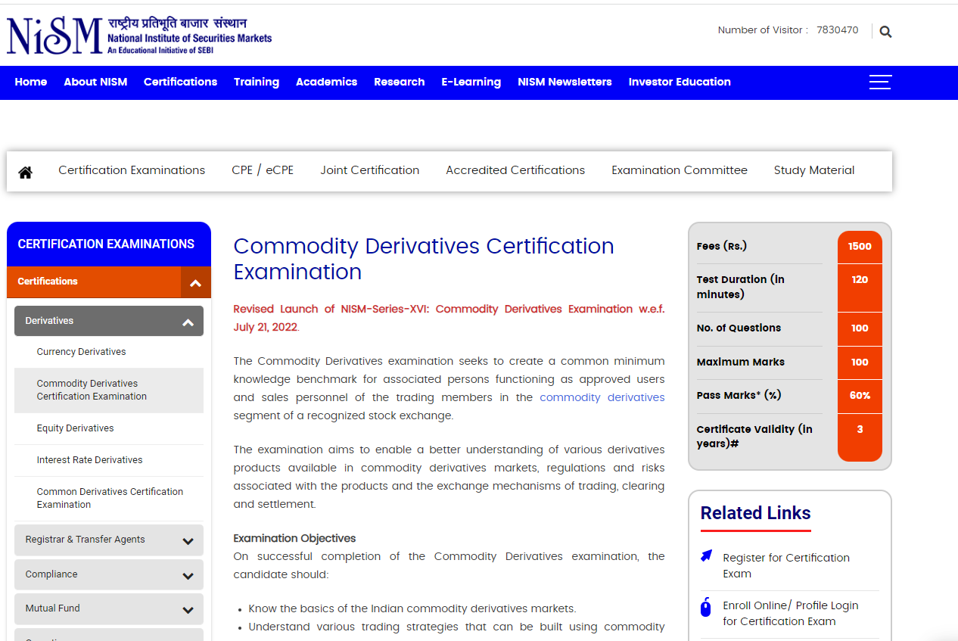Click Enroll Online/ Profile Login link
This screenshot has width=958, height=641.
791,614
